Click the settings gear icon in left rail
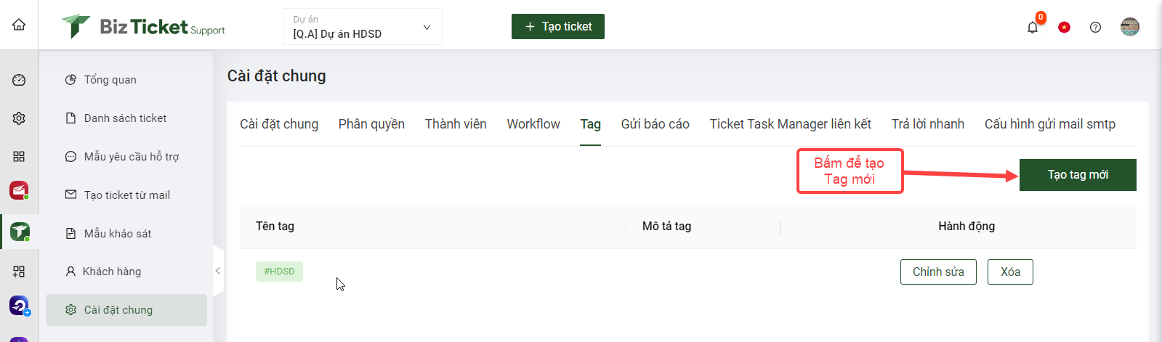This screenshot has height=342, width=1162. (19, 118)
